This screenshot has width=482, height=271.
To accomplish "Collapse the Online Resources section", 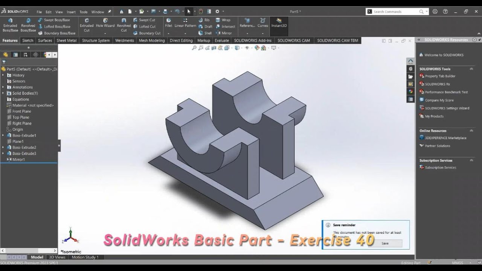I will coord(471,131).
